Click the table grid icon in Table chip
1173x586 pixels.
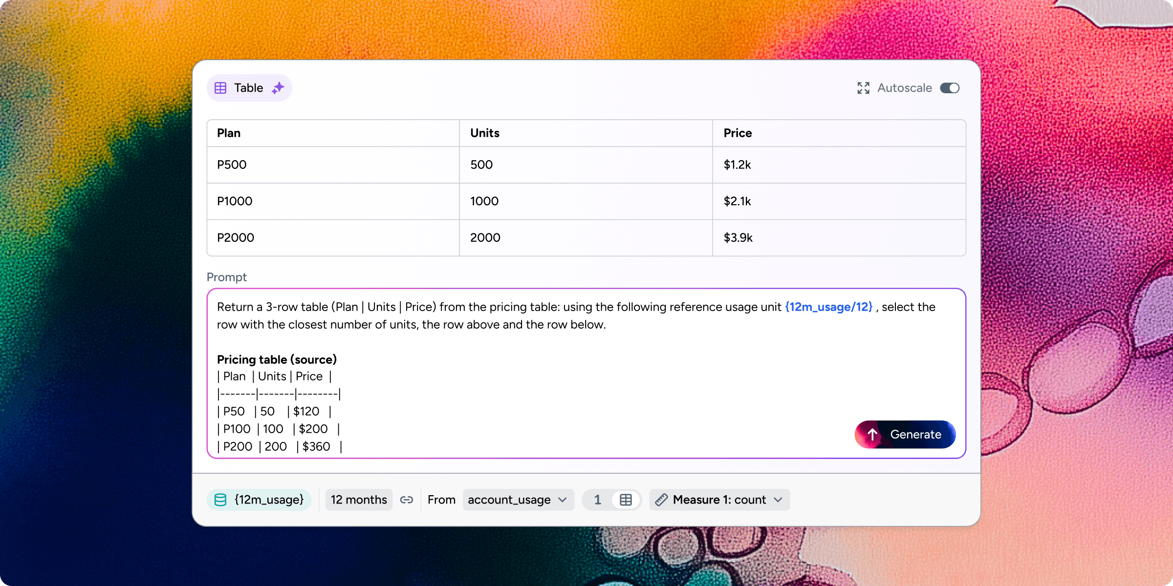pyautogui.click(x=220, y=88)
